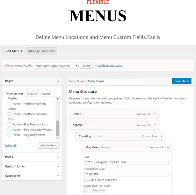Switch to View All pages tab
This screenshot has height=195, width=196.
pyautogui.click(x=32, y=94)
